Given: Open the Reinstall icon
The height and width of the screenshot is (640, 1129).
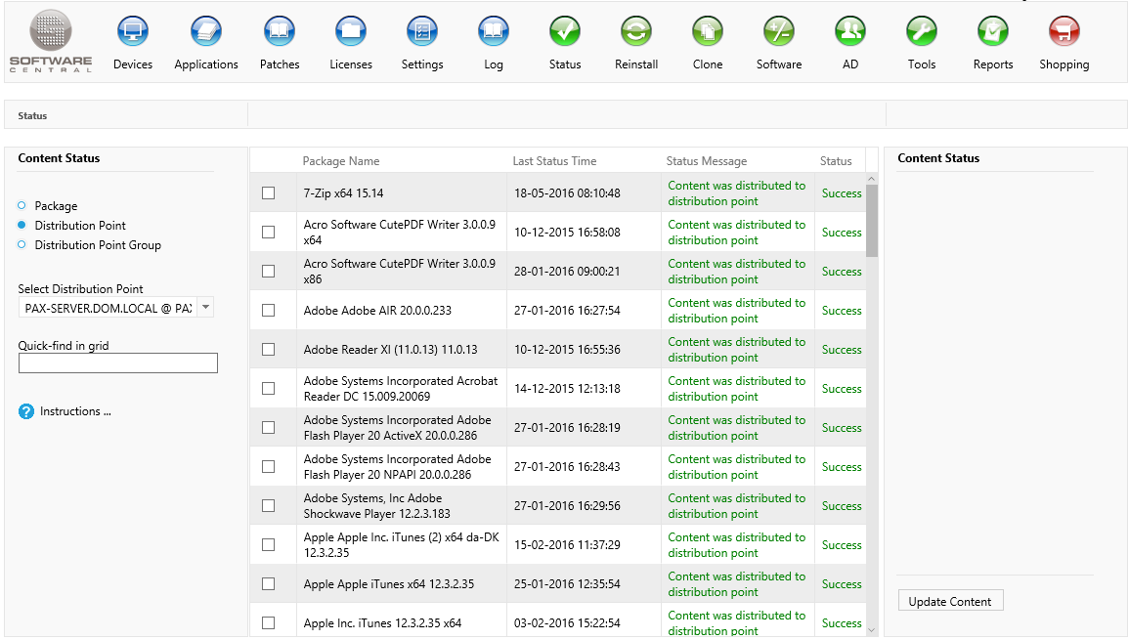Looking at the screenshot, I should tap(636, 31).
